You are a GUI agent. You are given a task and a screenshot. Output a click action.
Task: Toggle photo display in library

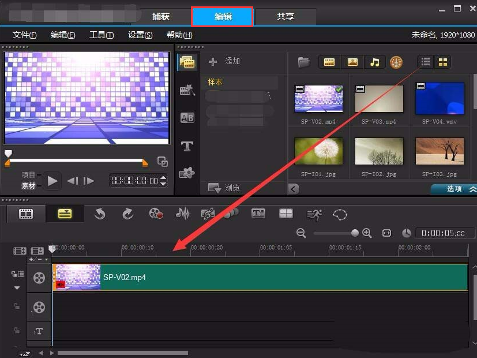coord(352,62)
